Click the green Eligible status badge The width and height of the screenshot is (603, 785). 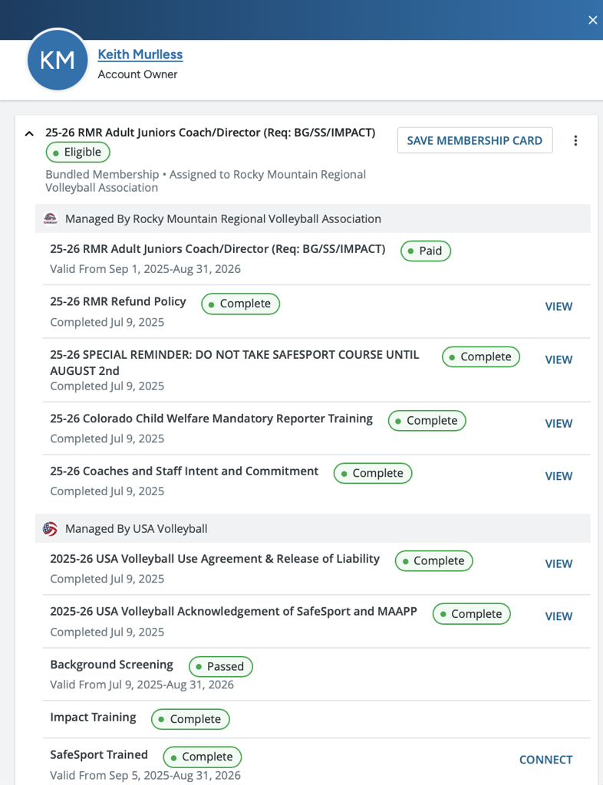[77, 152]
